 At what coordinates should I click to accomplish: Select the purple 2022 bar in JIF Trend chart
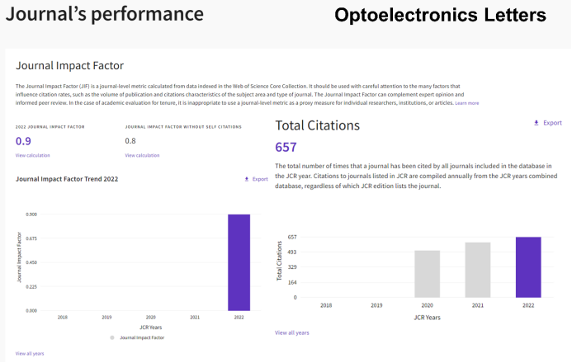pyautogui.click(x=239, y=262)
